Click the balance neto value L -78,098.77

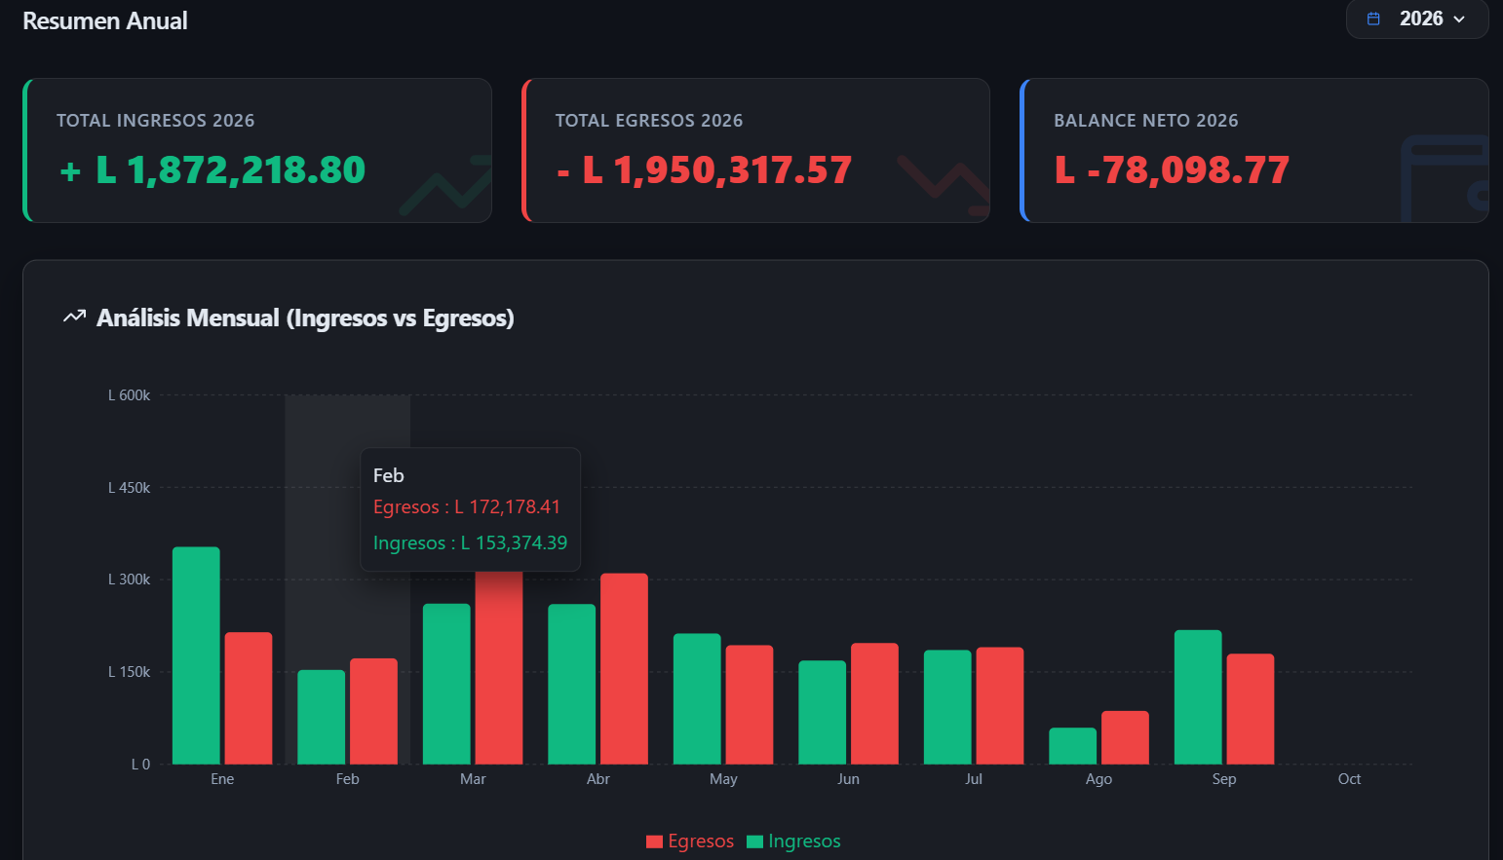(1172, 170)
